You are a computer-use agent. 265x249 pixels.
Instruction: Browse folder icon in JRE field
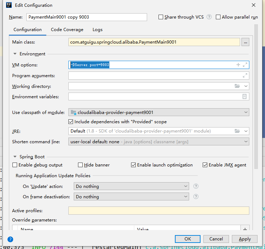coord(237,131)
